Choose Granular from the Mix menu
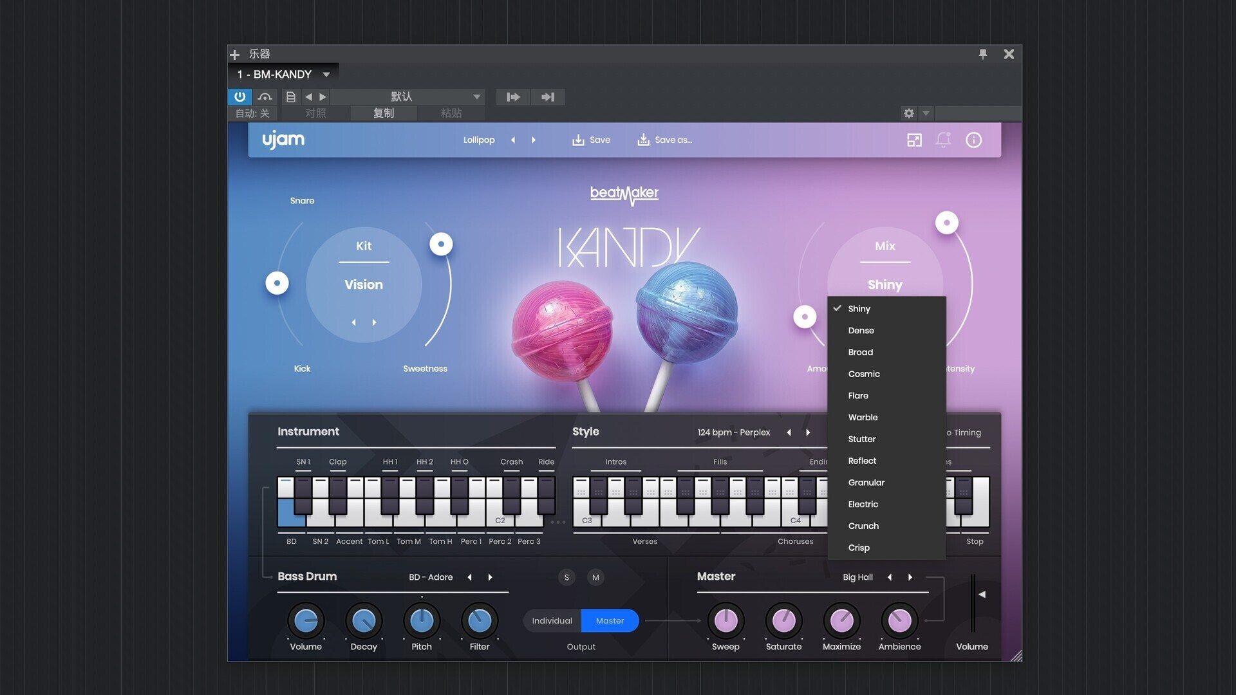 [x=886, y=483]
